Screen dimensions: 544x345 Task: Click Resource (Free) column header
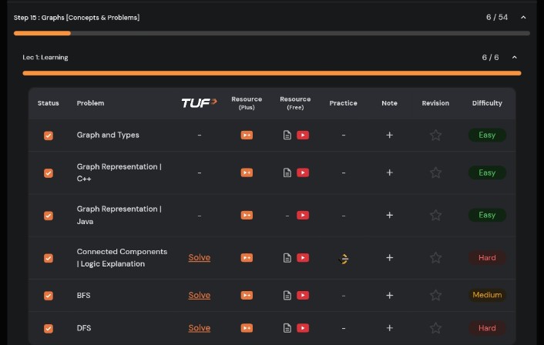295,103
